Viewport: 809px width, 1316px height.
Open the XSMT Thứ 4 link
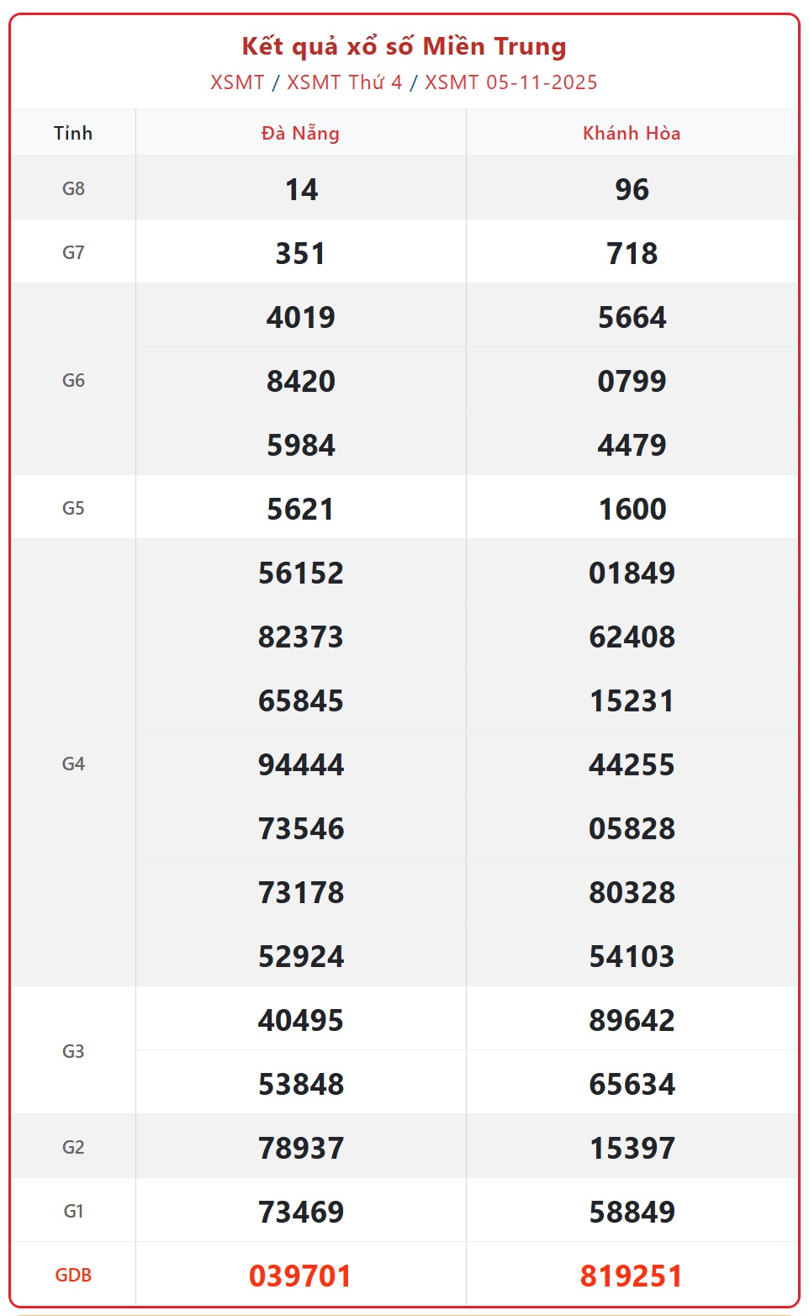tap(345, 82)
